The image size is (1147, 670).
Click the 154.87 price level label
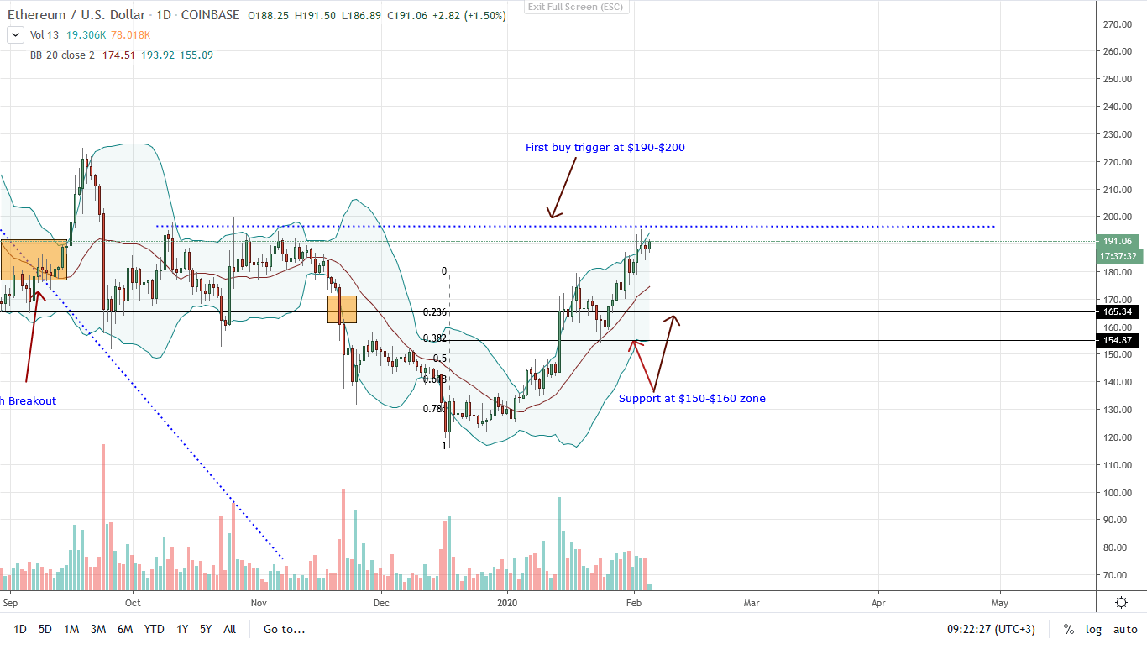coord(1118,340)
